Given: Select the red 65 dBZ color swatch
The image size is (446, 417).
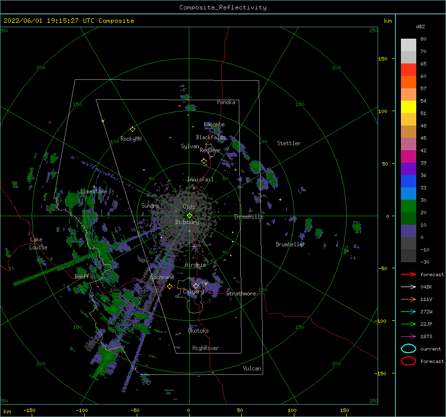Looking at the screenshot, I should pos(408,69).
